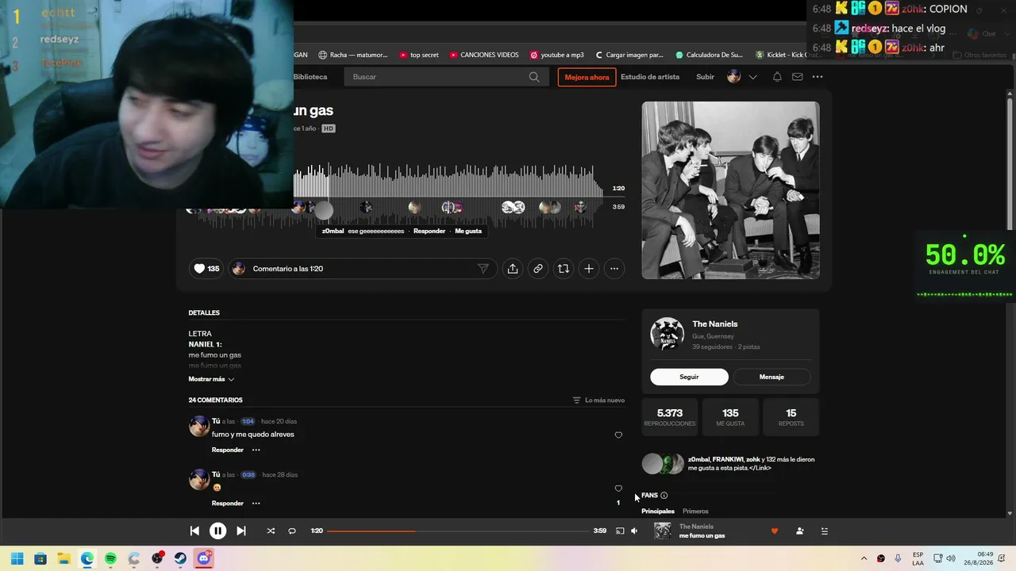The height and width of the screenshot is (571, 1016).
Task: Skip to the next track
Action: pos(241,531)
